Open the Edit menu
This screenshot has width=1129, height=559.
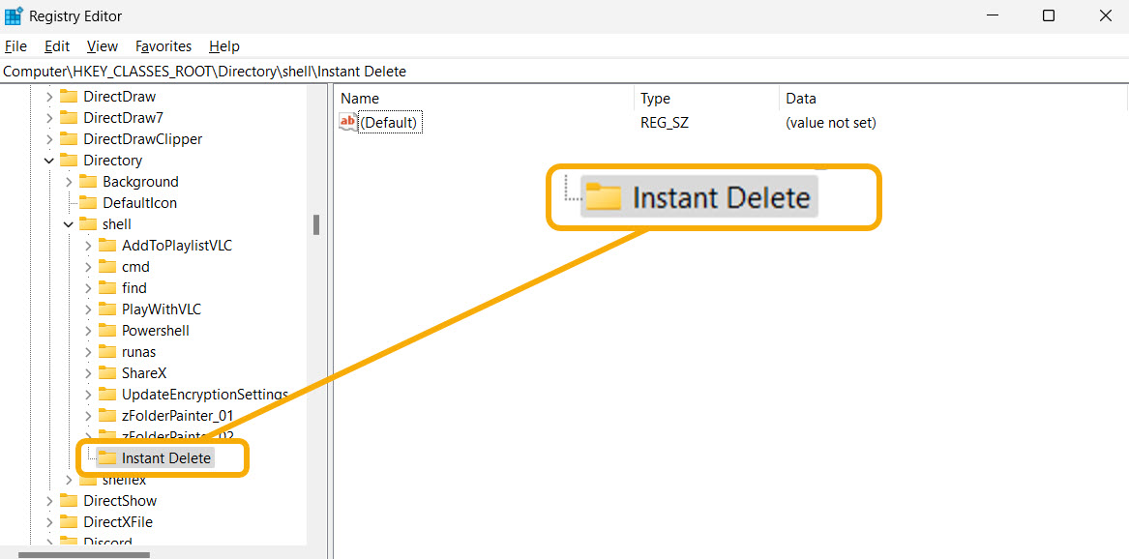56,45
